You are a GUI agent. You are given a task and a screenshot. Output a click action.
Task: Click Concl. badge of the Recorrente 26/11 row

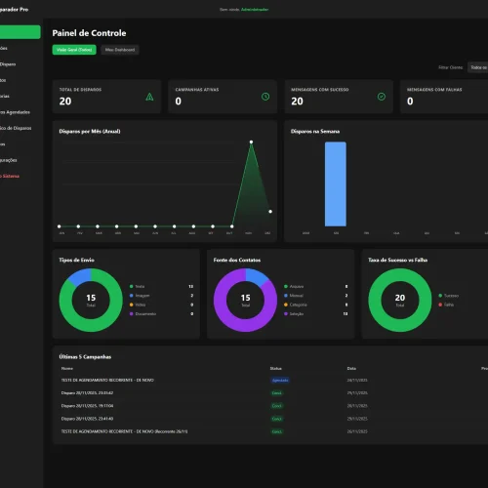[277, 431]
